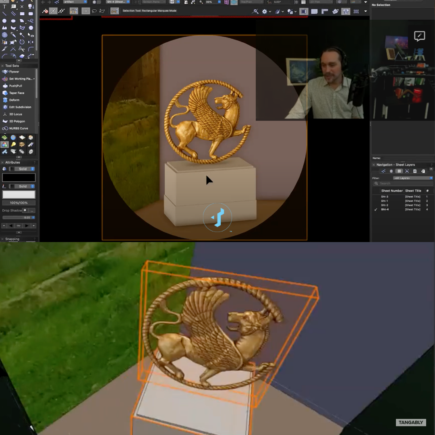Enable unrestricted interactive scaling mode
This screenshot has width=435, height=435.
62,11
